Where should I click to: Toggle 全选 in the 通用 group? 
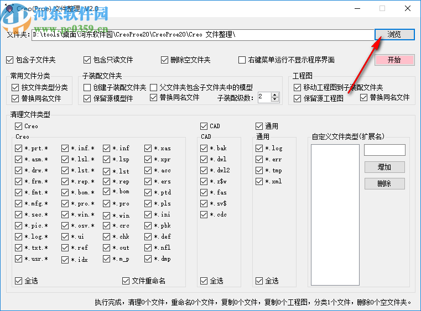(x=259, y=281)
